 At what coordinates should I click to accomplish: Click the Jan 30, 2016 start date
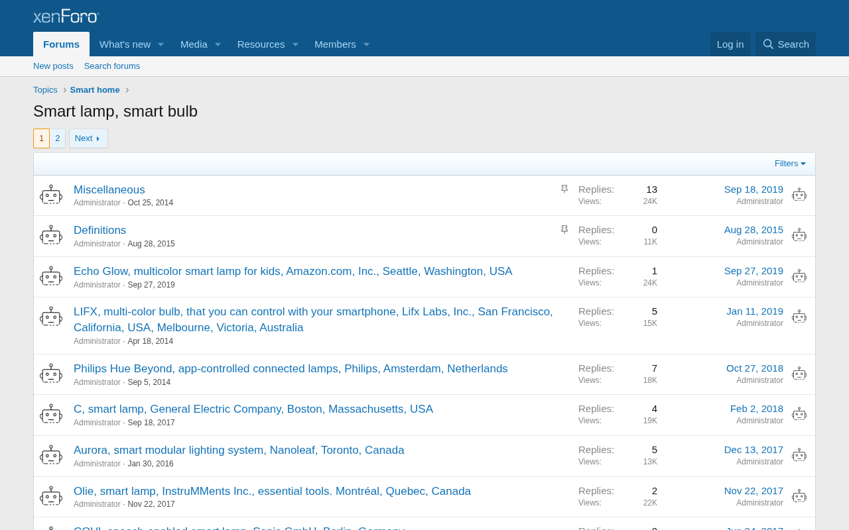[x=151, y=464]
